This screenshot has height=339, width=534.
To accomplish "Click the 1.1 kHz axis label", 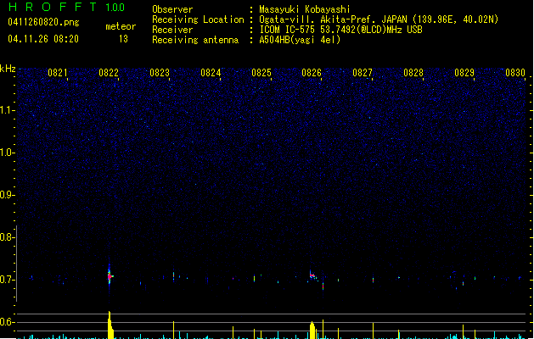I will pos(7,110).
